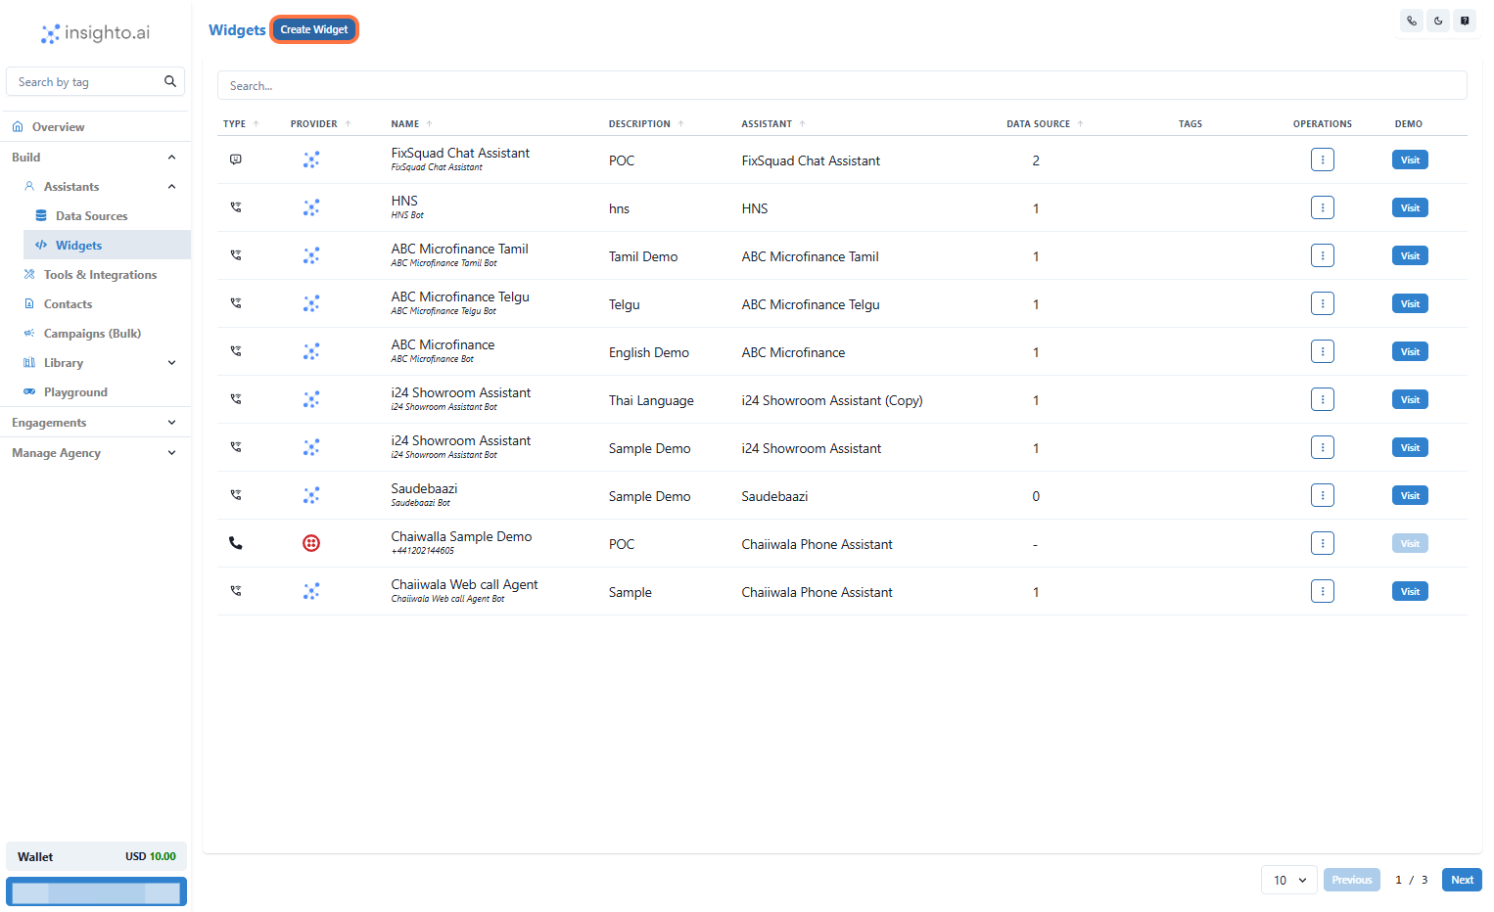Open Tools & Integrations
Image resolution: width=1494 pixels, height=912 pixels.
click(x=100, y=275)
